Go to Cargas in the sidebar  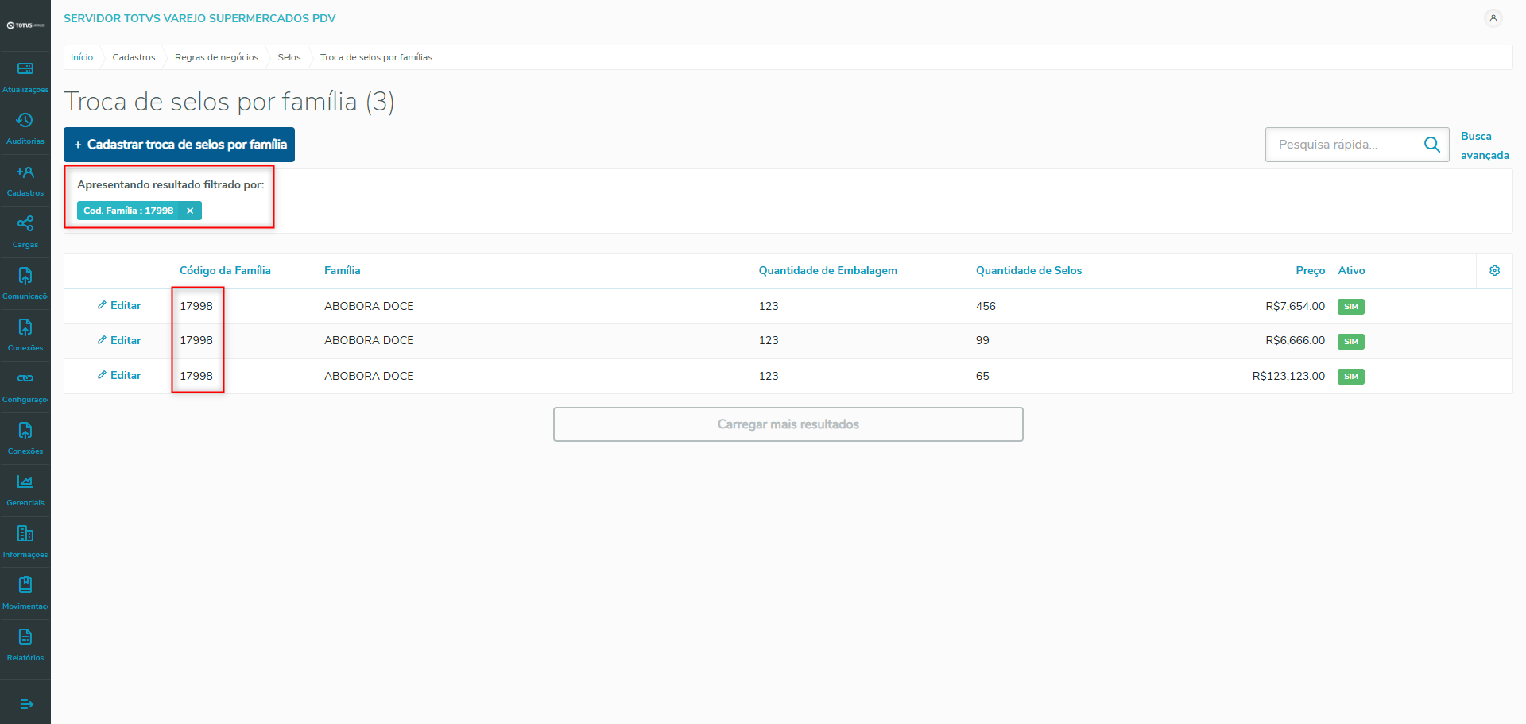[x=25, y=233]
